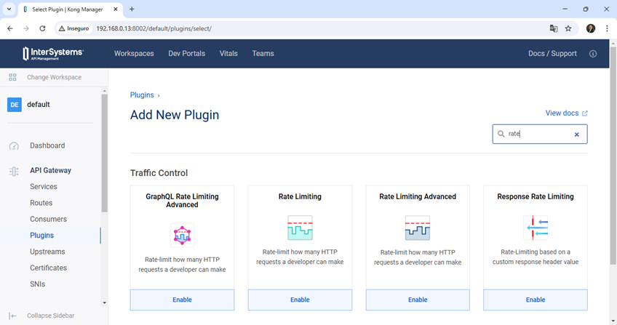Enable the Response Rate Limiting plugin
This screenshot has width=617, height=325.
[x=535, y=300]
